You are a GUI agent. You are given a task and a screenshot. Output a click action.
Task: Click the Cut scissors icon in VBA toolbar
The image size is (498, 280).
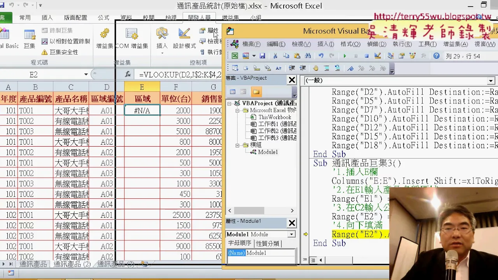[275, 56]
